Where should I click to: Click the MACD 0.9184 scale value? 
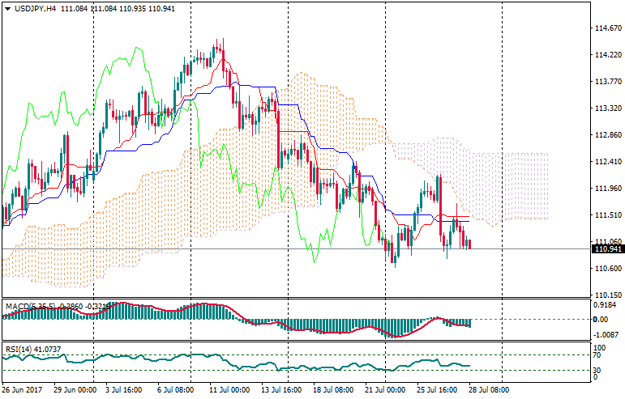[x=606, y=305]
